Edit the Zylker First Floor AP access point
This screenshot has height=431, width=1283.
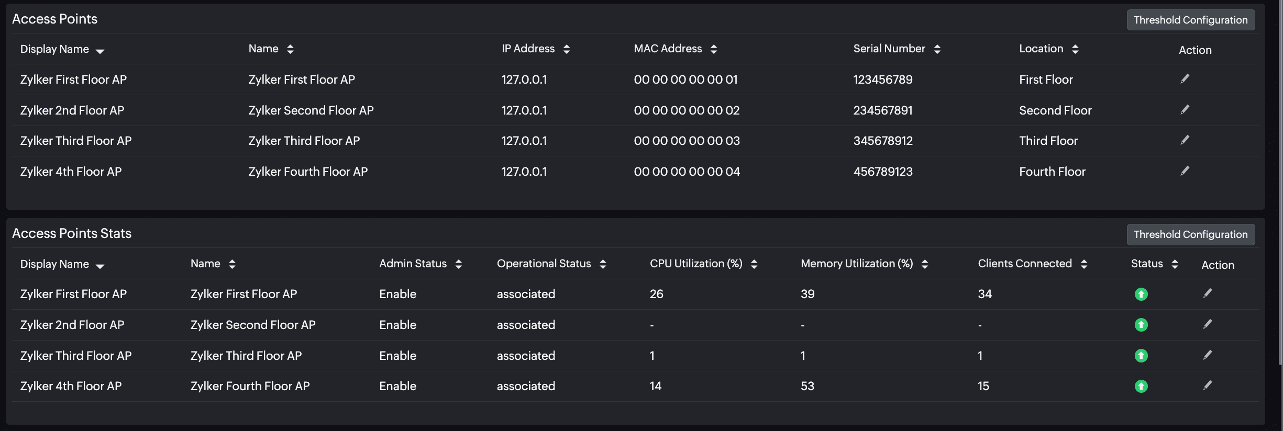[x=1185, y=79]
